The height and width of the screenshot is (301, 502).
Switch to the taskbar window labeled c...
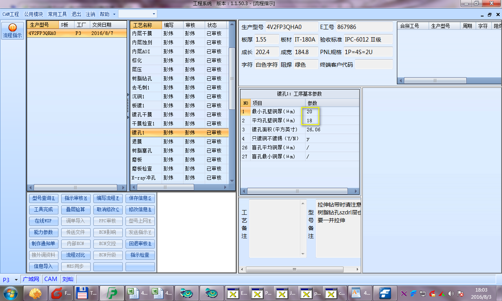[x=336, y=293]
